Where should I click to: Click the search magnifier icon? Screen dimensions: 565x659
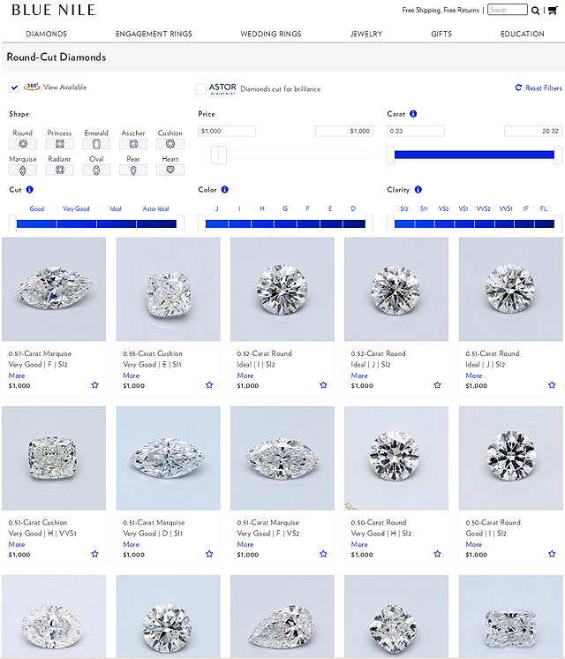click(536, 11)
